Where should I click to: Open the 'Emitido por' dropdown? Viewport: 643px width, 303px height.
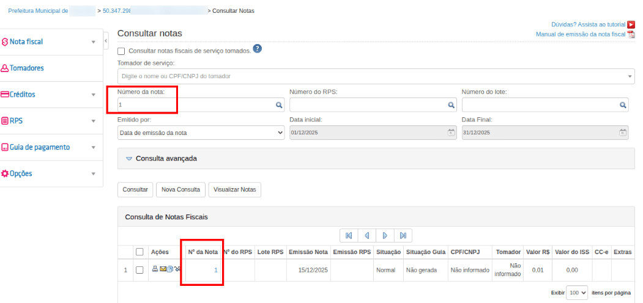[x=201, y=132]
